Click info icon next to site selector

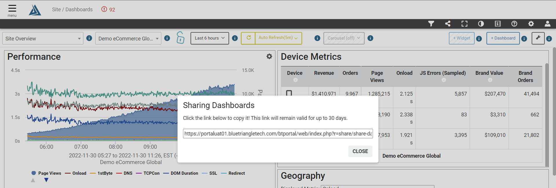coord(167,38)
